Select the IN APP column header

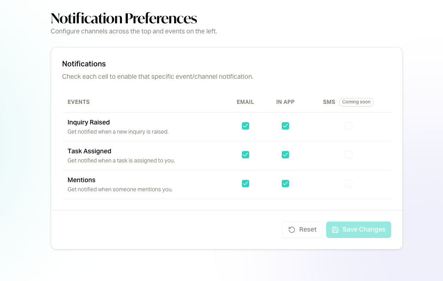[285, 102]
